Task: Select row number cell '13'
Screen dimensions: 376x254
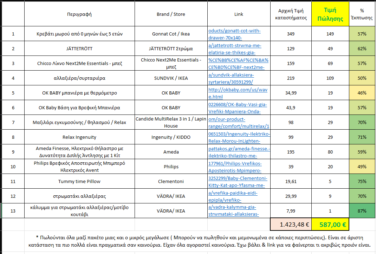Action: [x=13, y=211]
